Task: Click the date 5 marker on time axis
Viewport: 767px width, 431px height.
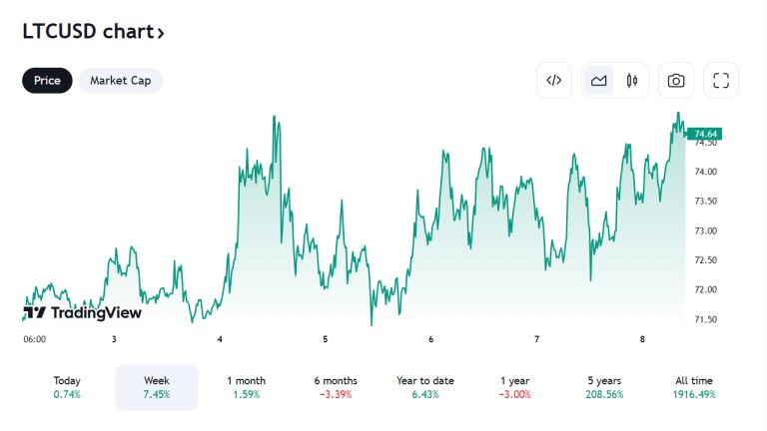Action: (326, 340)
